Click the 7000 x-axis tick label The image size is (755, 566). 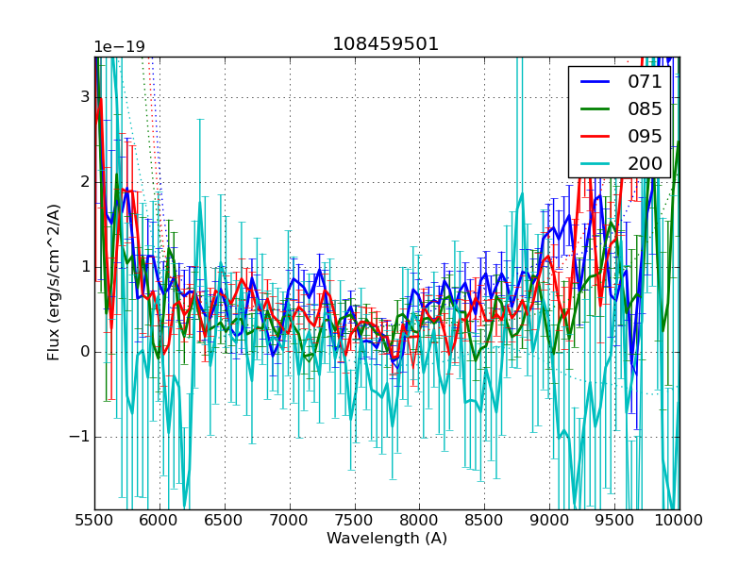click(x=289, y=520)
